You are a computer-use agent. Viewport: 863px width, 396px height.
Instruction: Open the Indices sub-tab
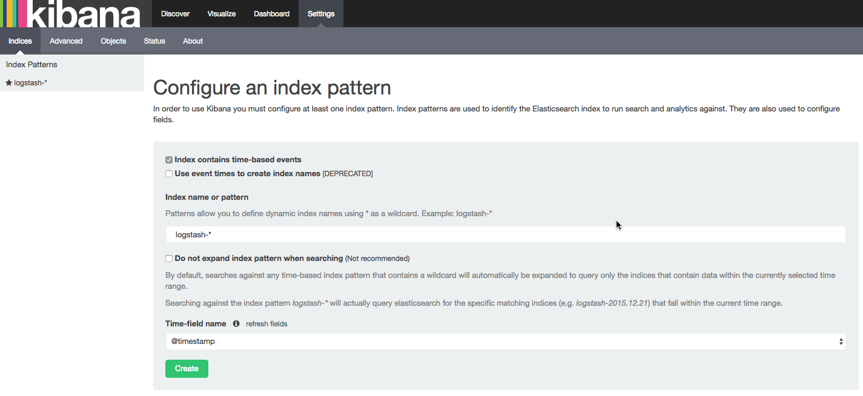20,41
